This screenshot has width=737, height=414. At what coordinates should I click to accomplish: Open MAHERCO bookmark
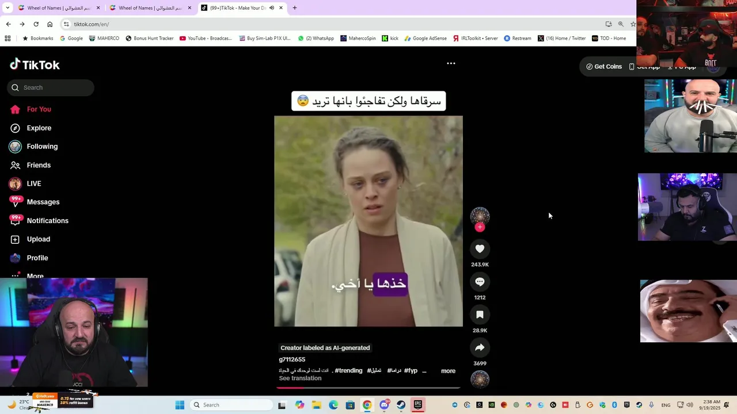[x=104, y=39]
